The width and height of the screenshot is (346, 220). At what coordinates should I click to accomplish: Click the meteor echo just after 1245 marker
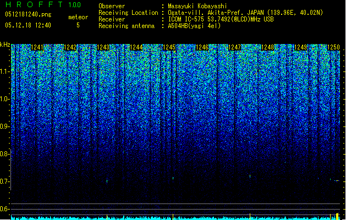[x=173, y=178]
